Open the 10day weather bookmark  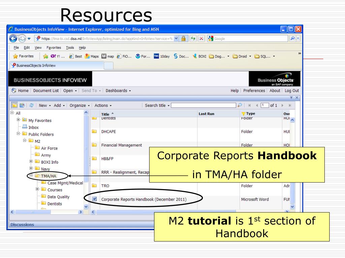click(x=162, y=56)
